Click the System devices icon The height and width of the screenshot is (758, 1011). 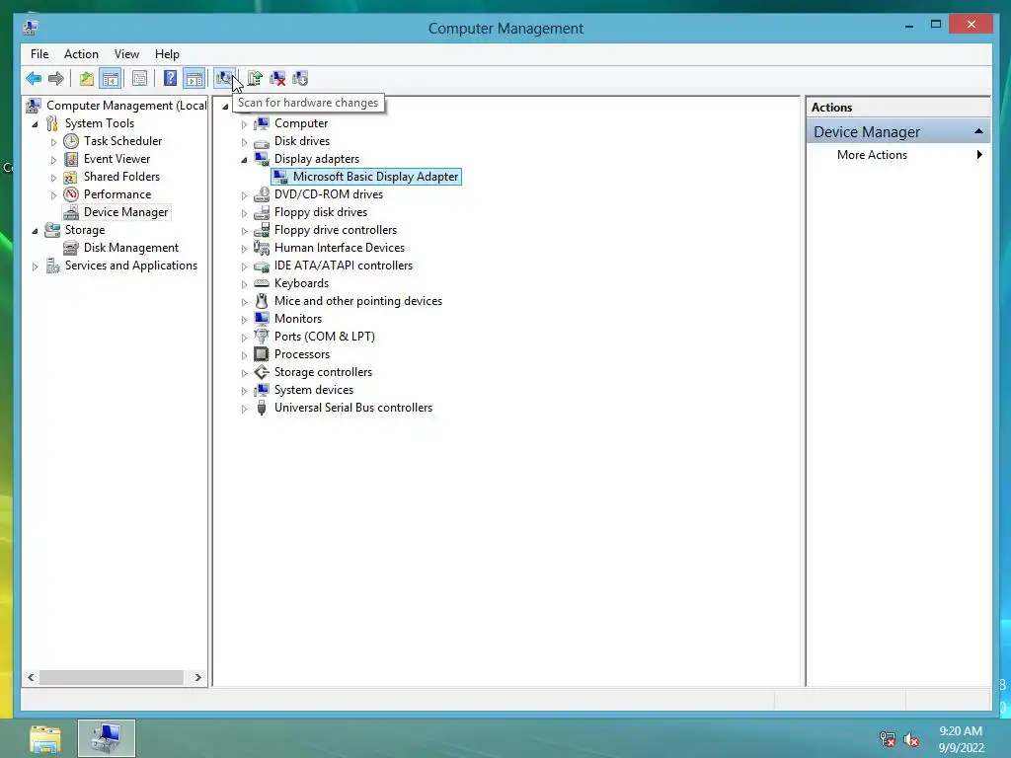click(261, 390)
